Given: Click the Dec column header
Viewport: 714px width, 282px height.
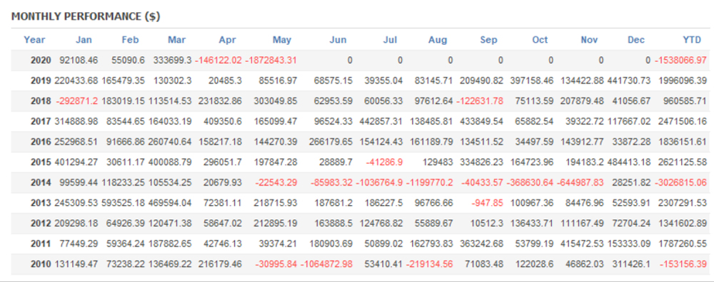Looking at the screenshot, I should pos(635,40).
